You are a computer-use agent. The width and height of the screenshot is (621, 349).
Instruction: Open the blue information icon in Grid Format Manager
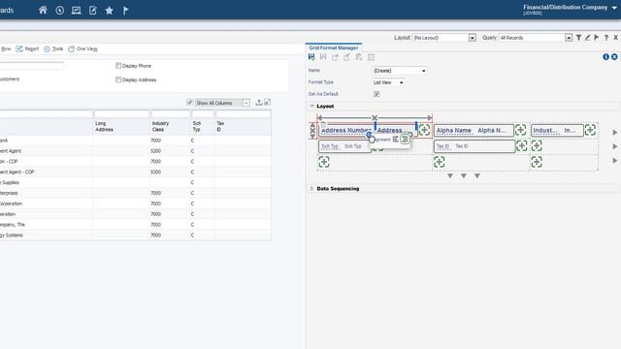[605, 57]
